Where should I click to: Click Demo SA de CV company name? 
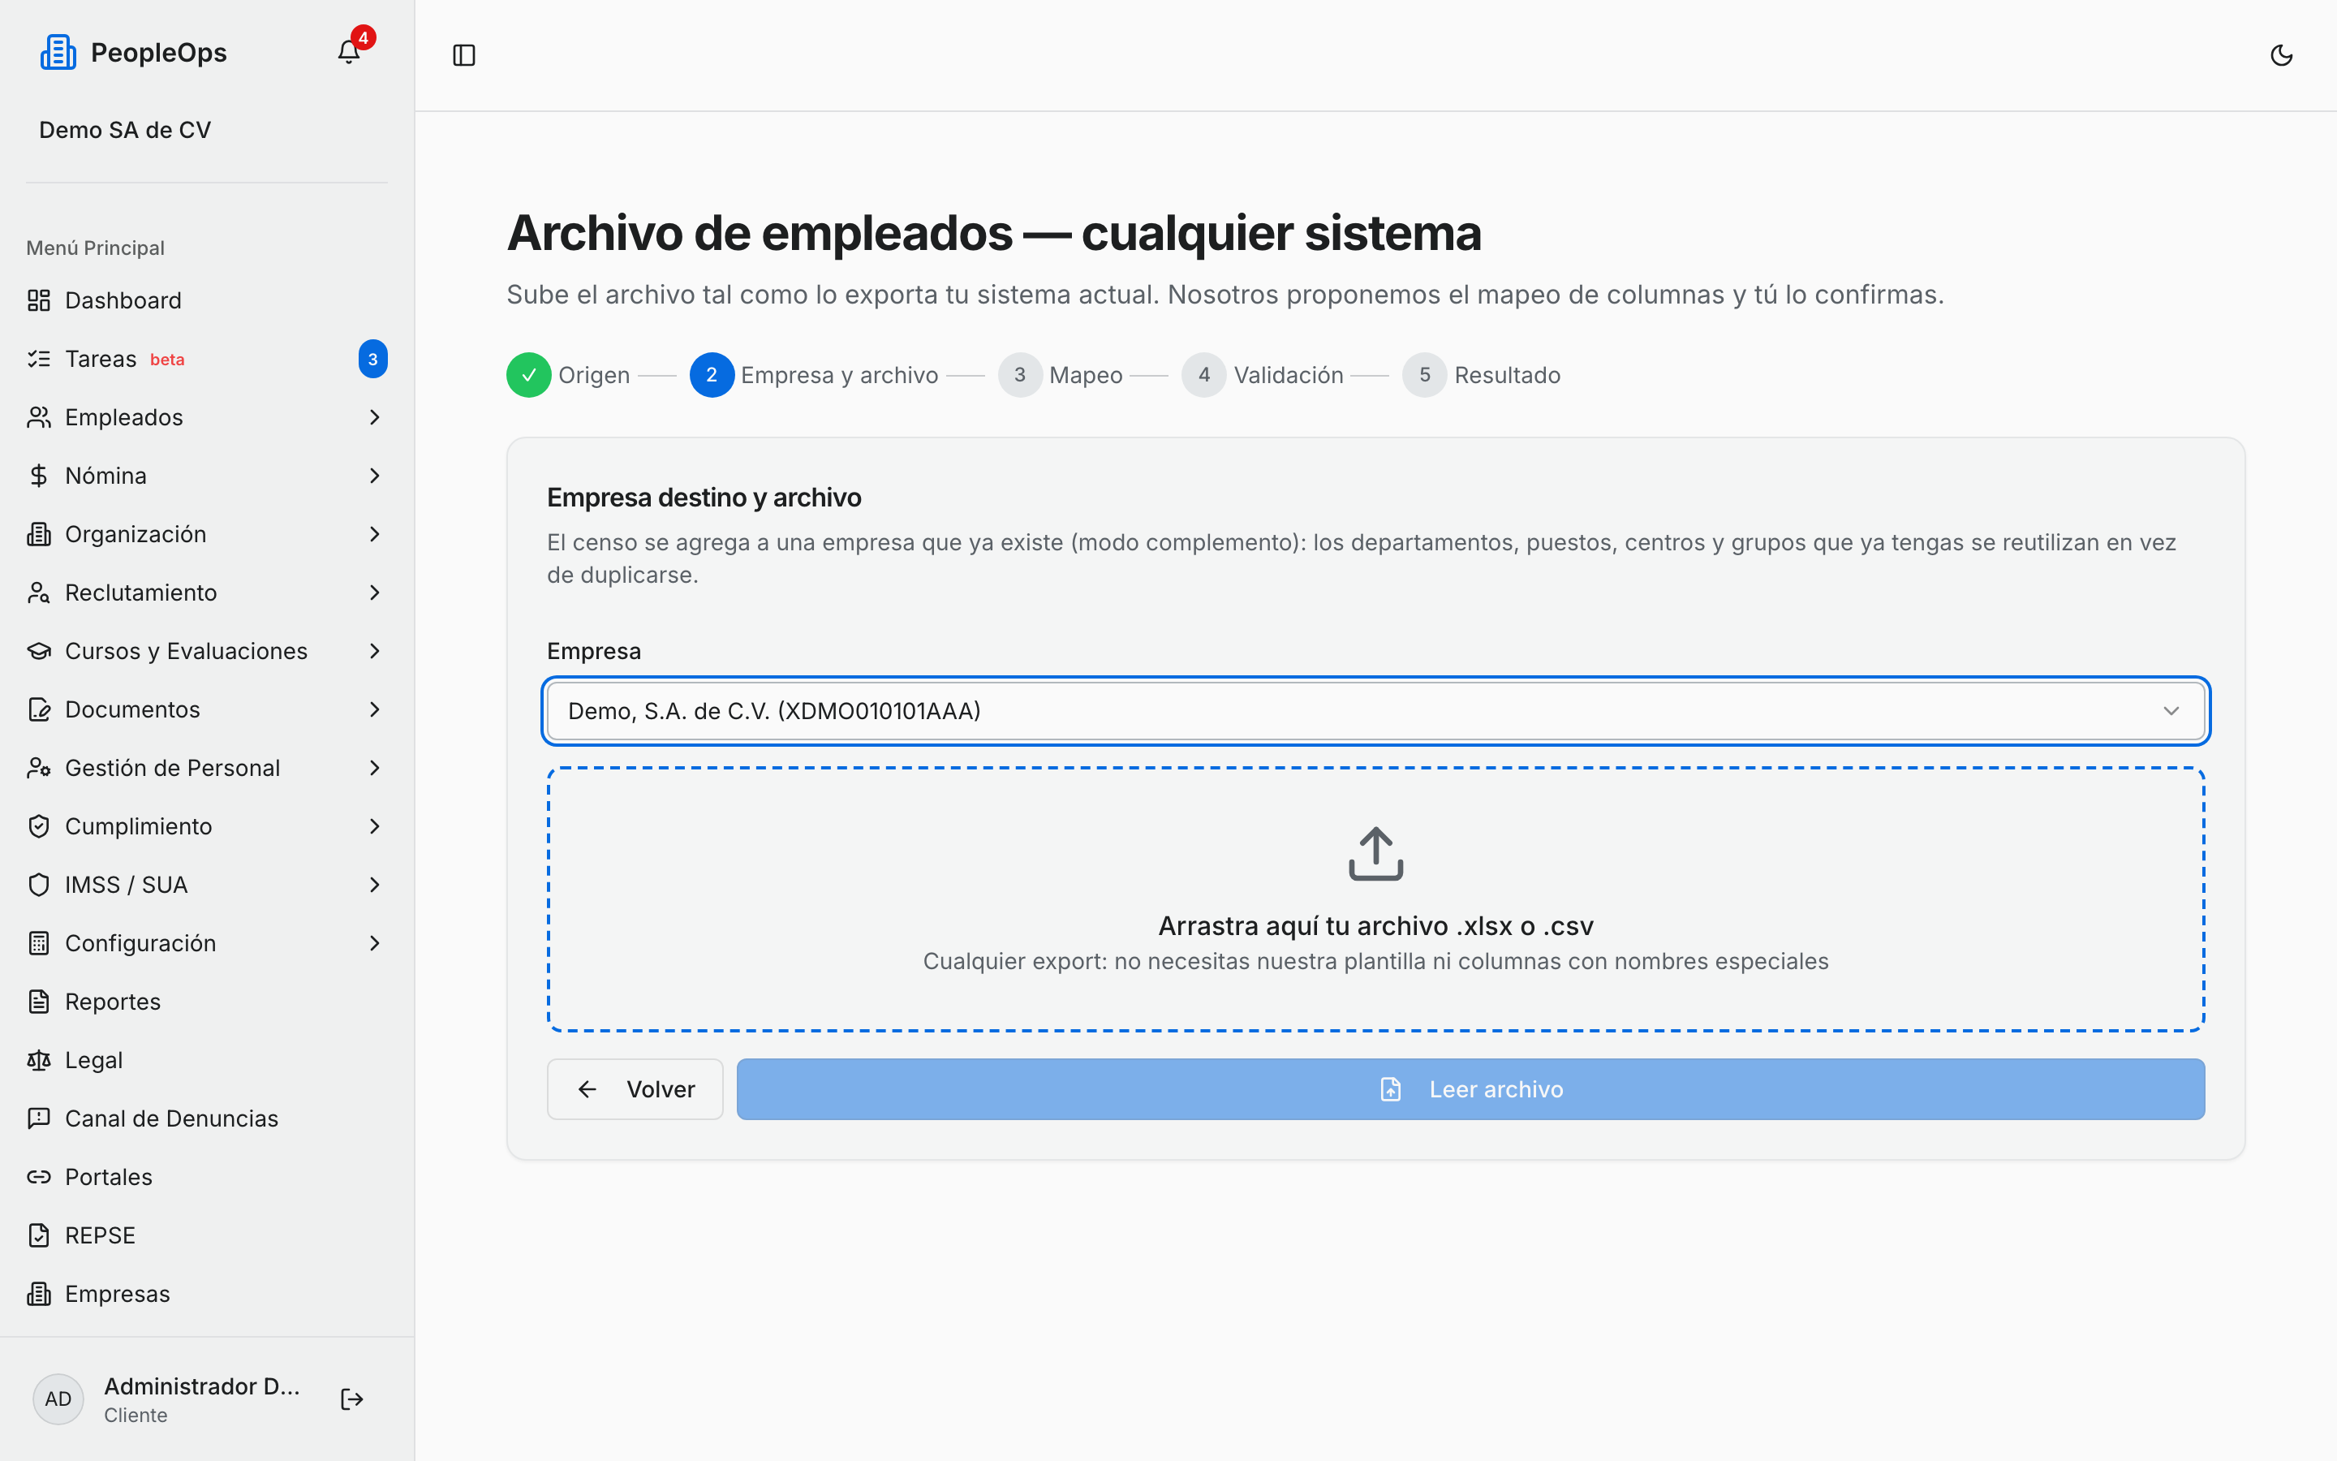(x=125, y=130)
